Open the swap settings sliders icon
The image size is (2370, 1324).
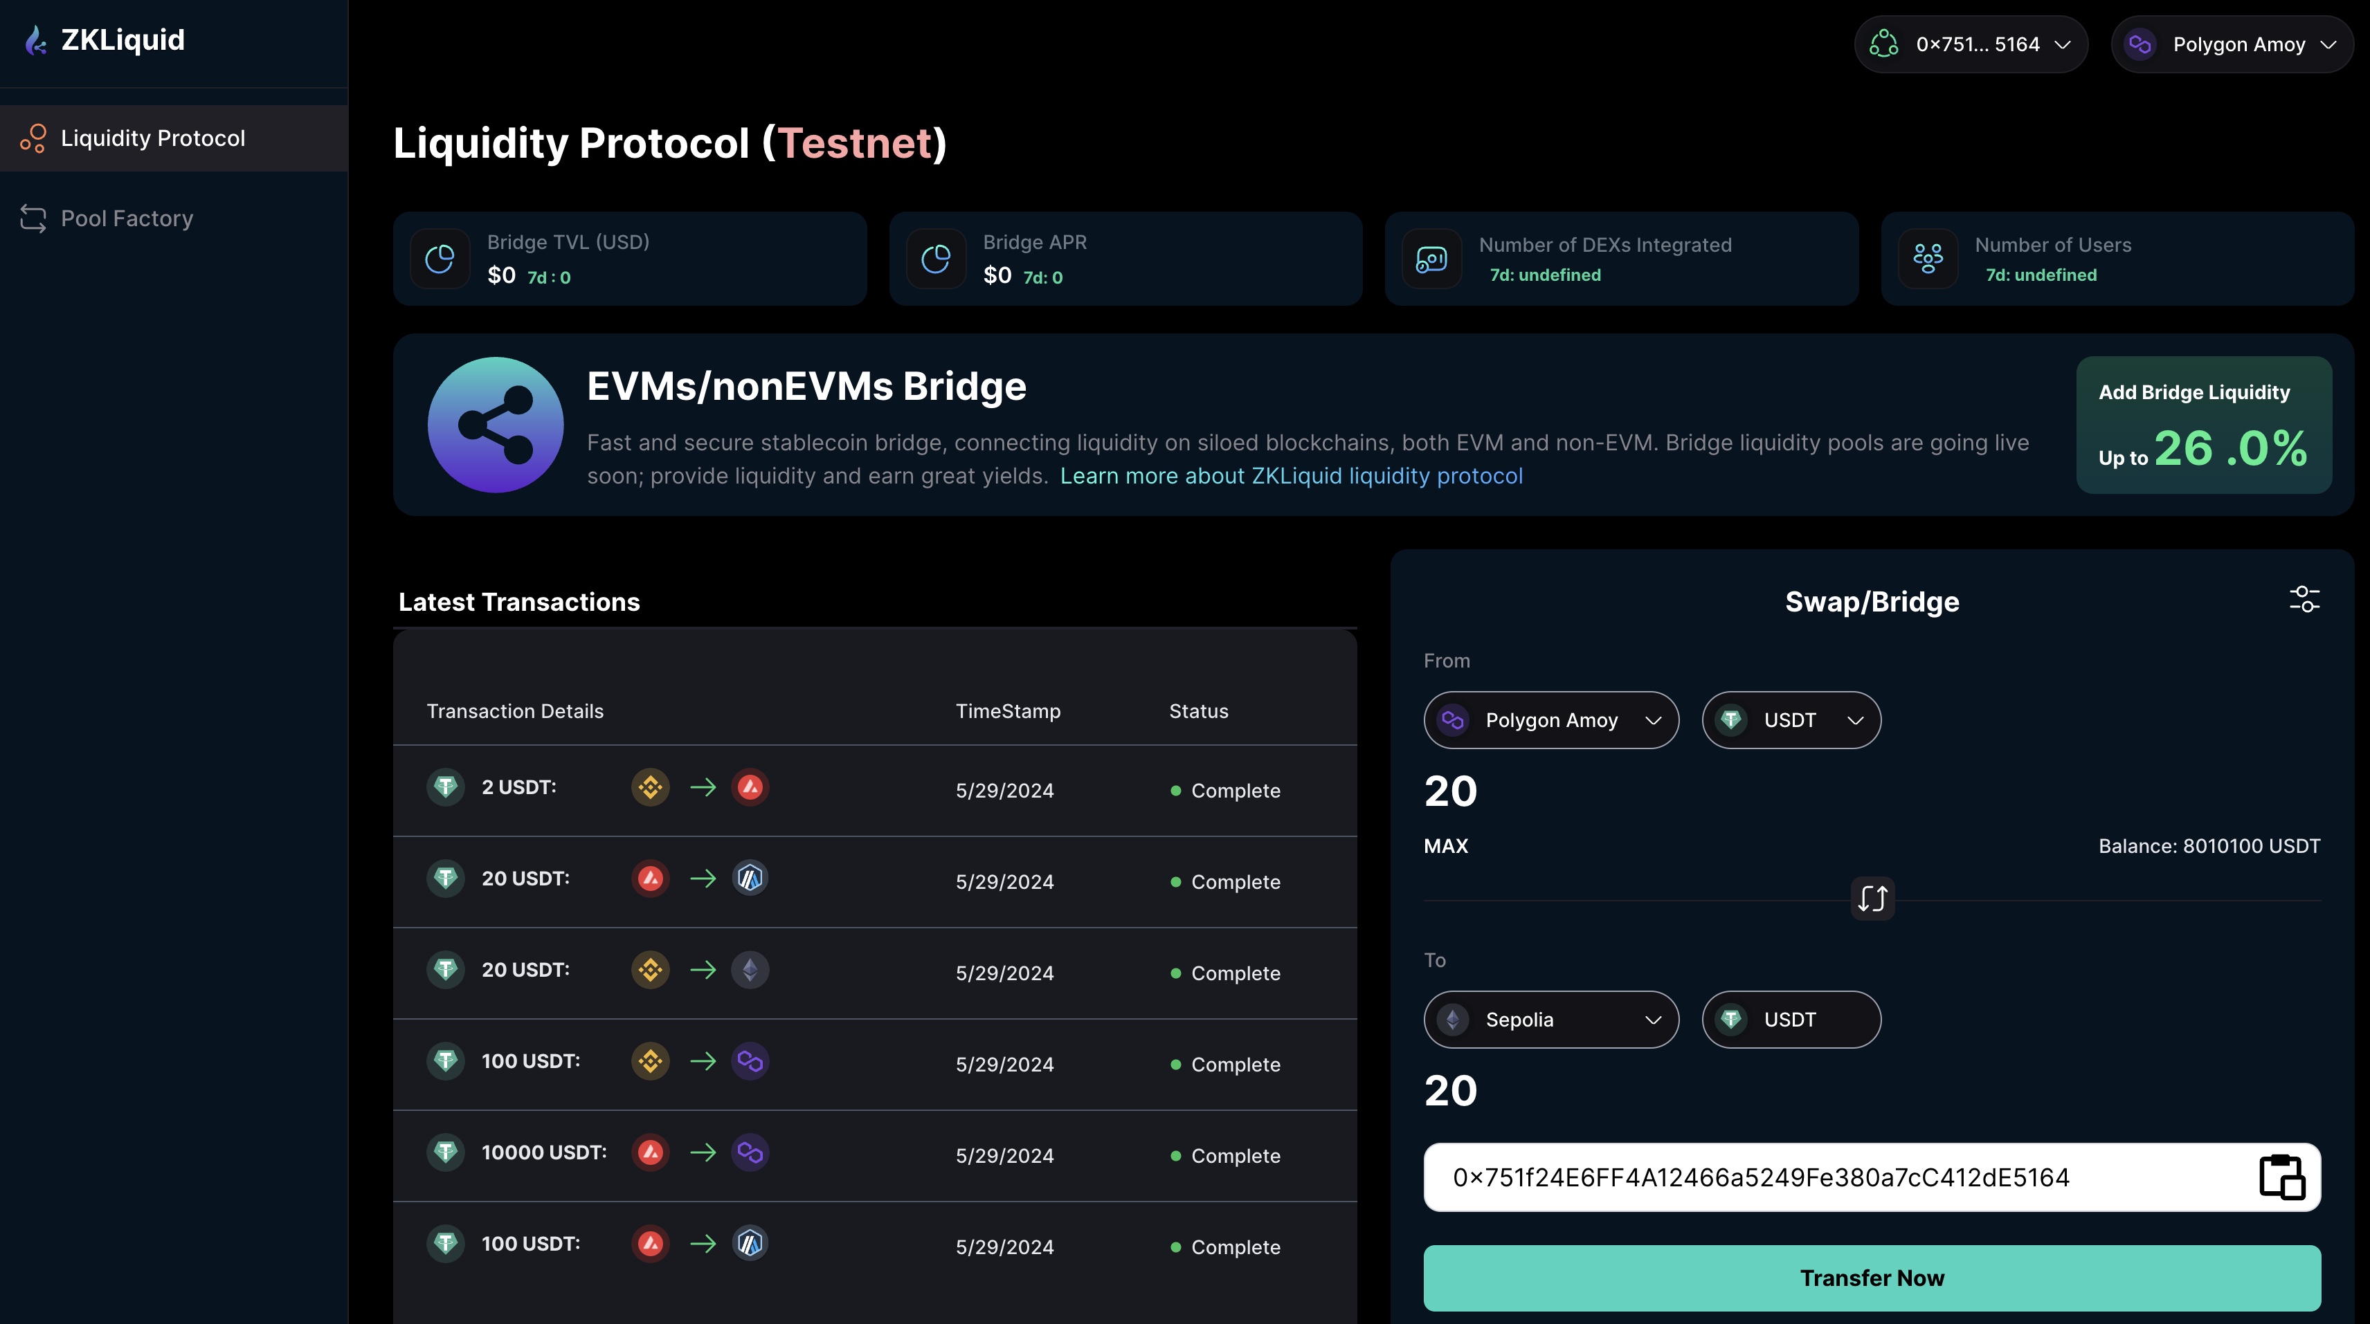[x=2304, y=600]
